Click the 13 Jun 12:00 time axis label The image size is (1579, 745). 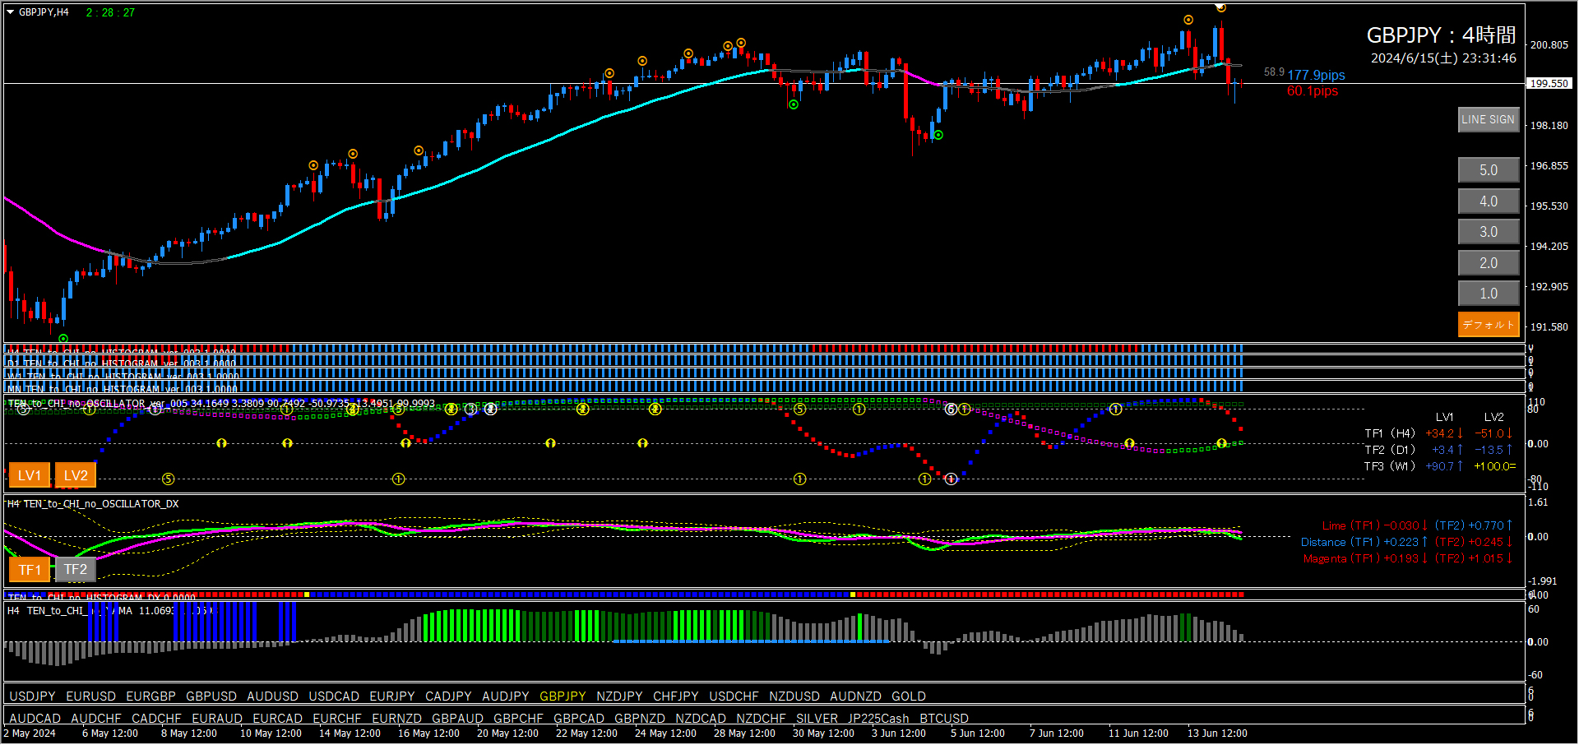1217,733
